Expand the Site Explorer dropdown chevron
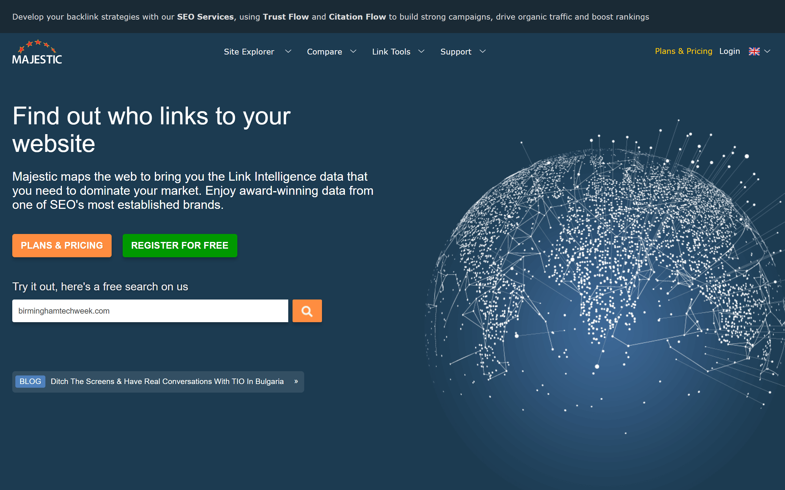This screenshot has height=490, width=785. click(x=288, y=51)
